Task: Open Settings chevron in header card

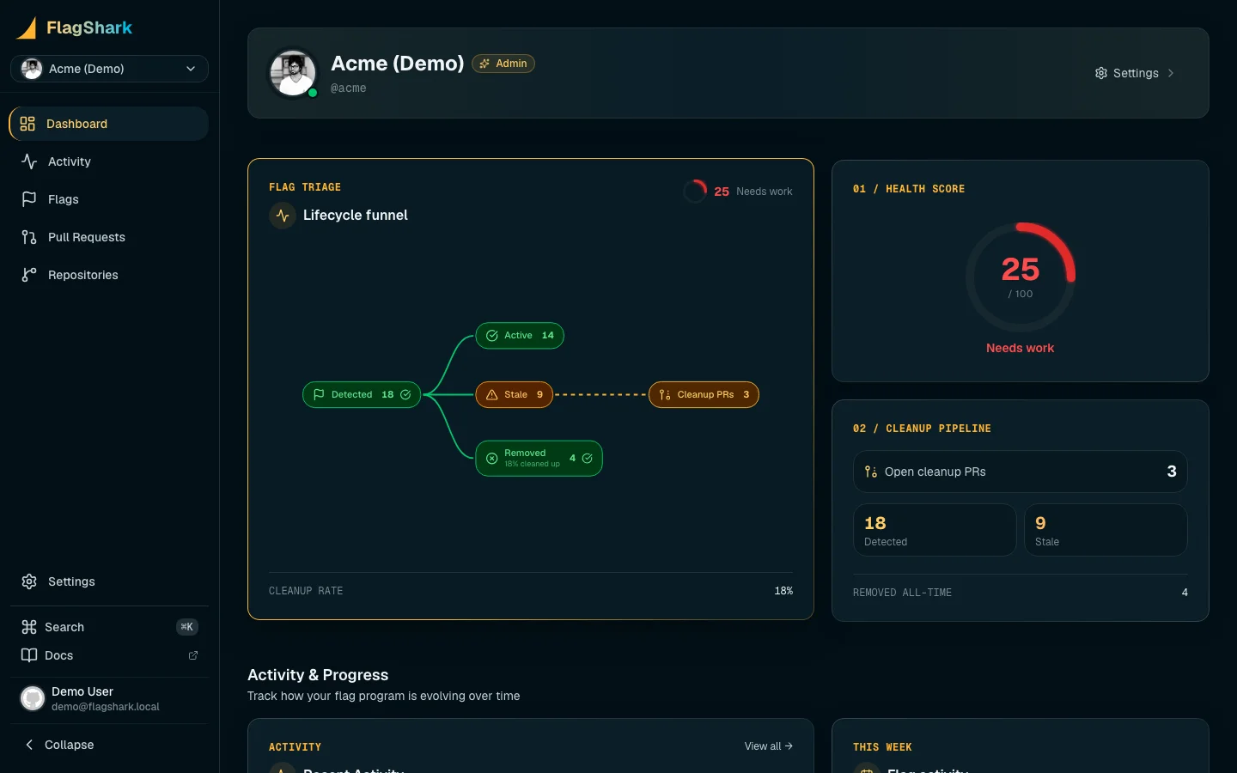Action: [x=1171, y=73]
